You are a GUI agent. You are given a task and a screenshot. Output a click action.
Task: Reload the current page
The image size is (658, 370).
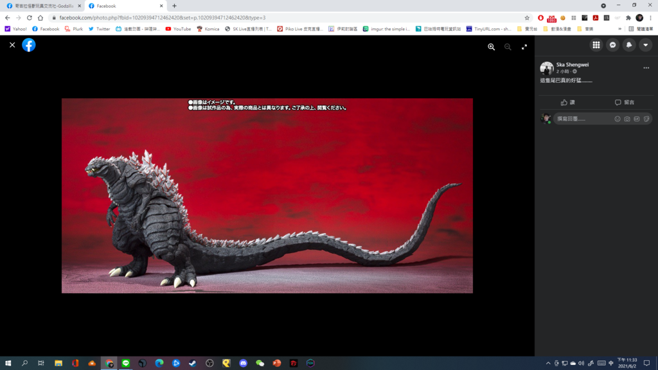(30, 17)
